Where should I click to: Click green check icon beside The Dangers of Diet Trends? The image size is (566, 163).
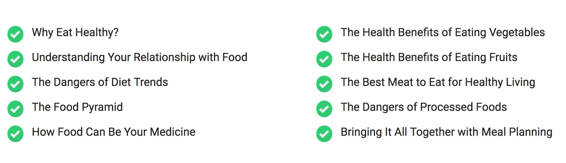click(15, 84)
